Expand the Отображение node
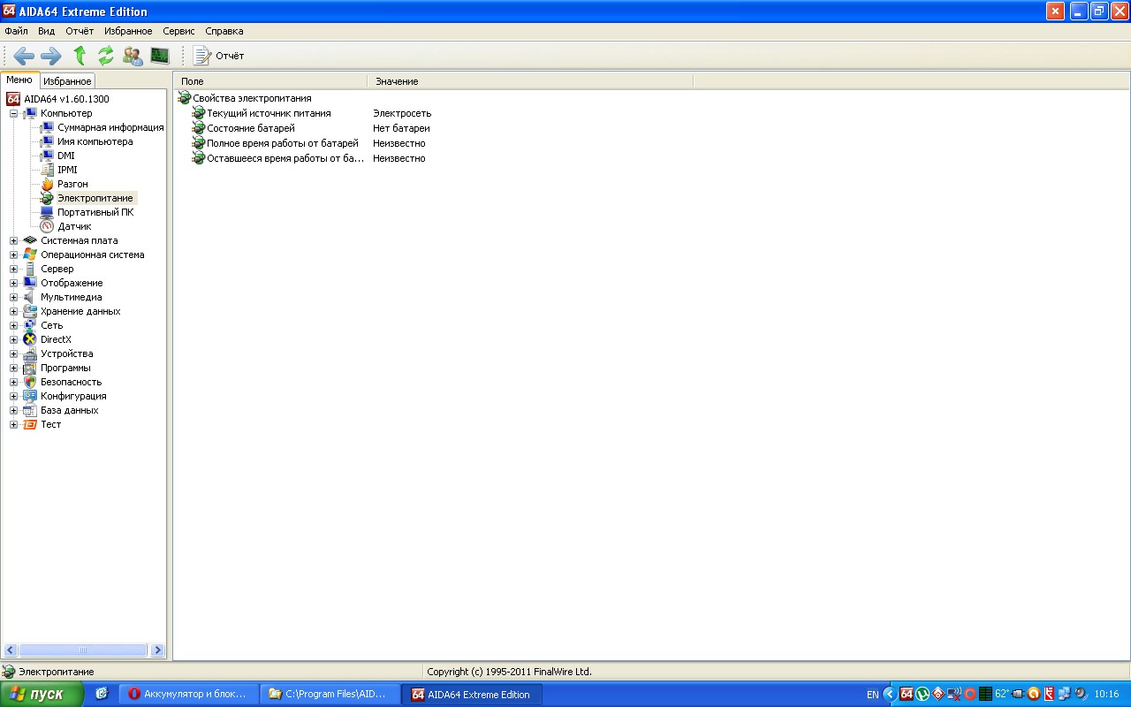 (x=13, y=283)
